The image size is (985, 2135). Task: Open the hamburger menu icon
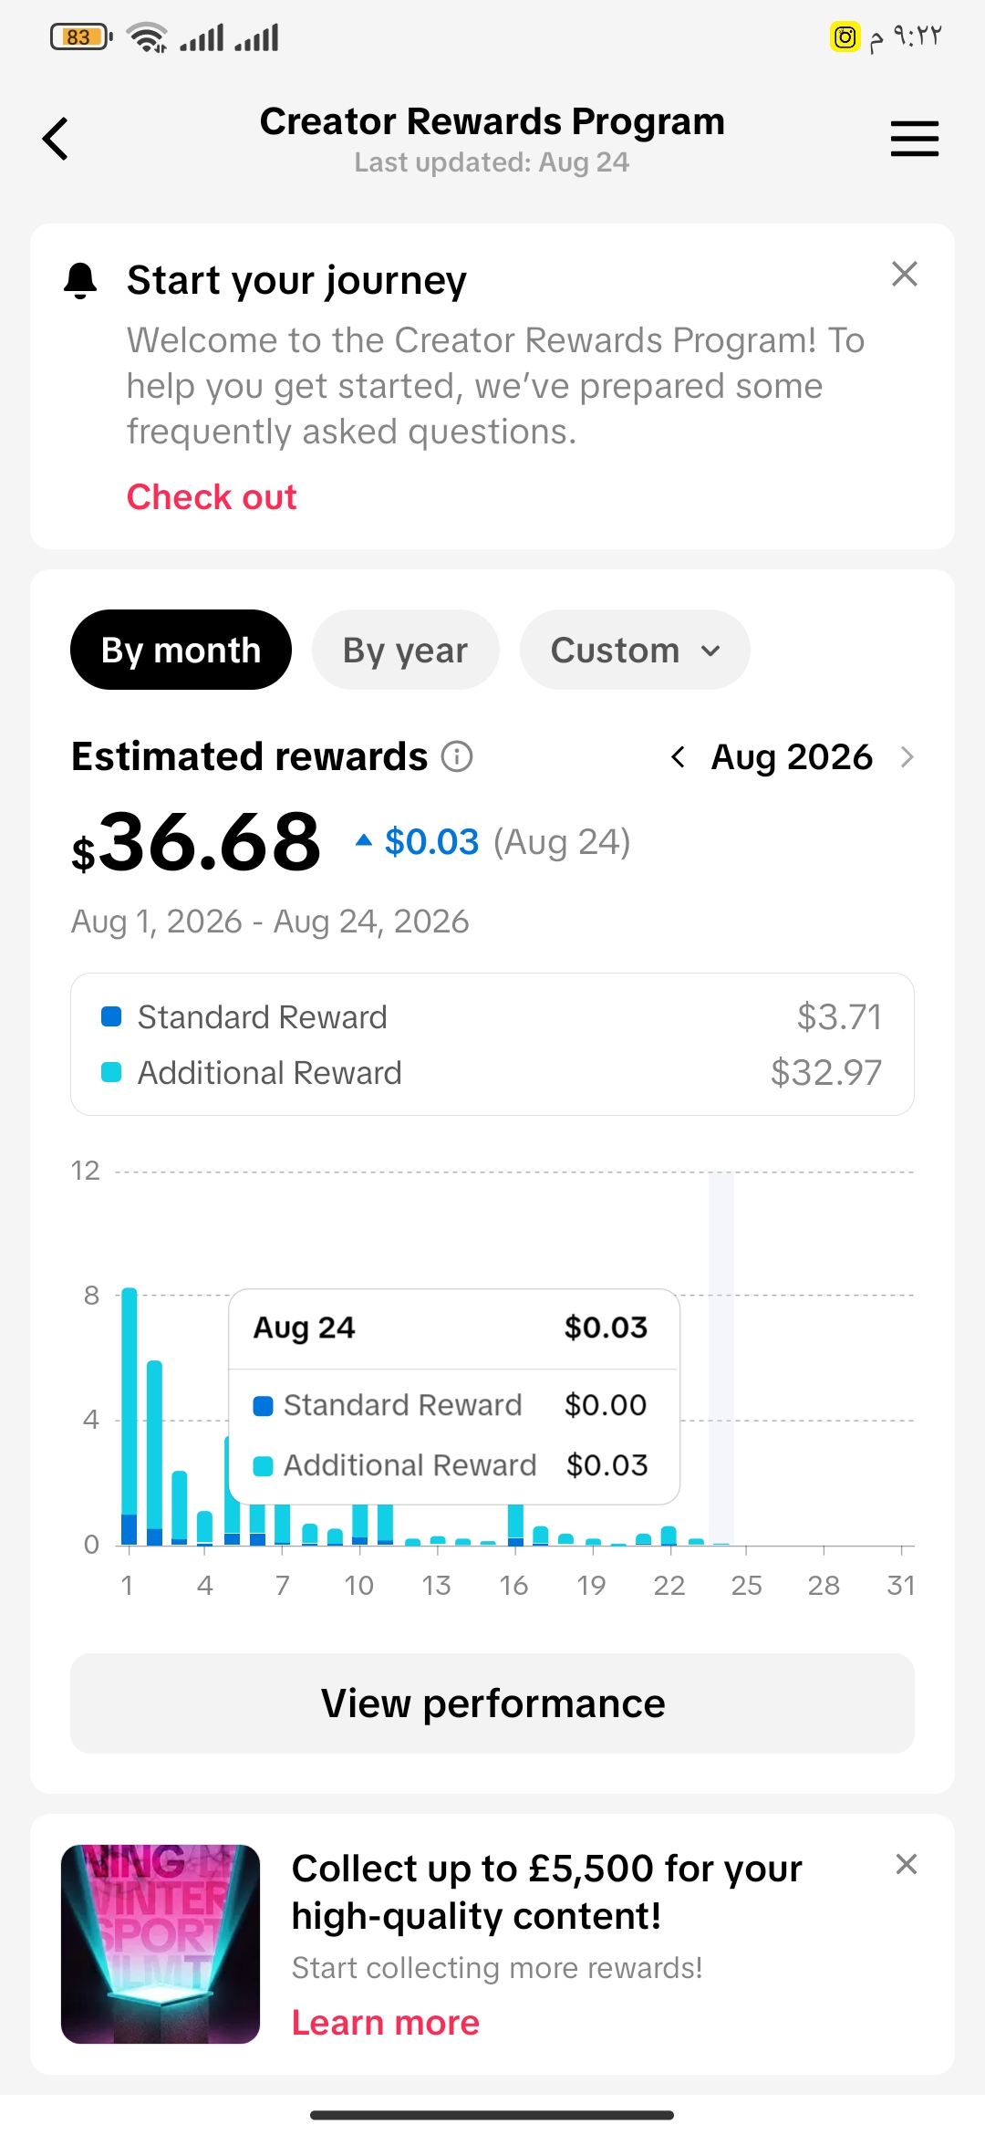[915, 139]
